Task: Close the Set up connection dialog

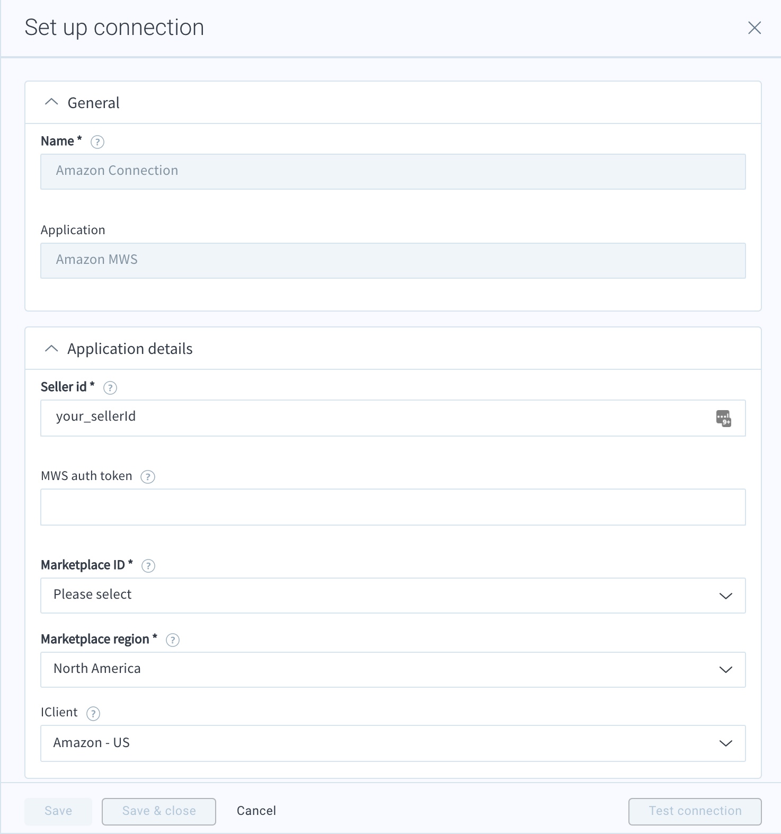Action: click(x=755, y=28)
